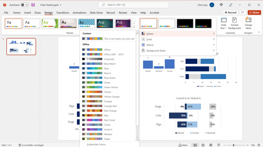Choose the Median color set

tap(109, 134)
